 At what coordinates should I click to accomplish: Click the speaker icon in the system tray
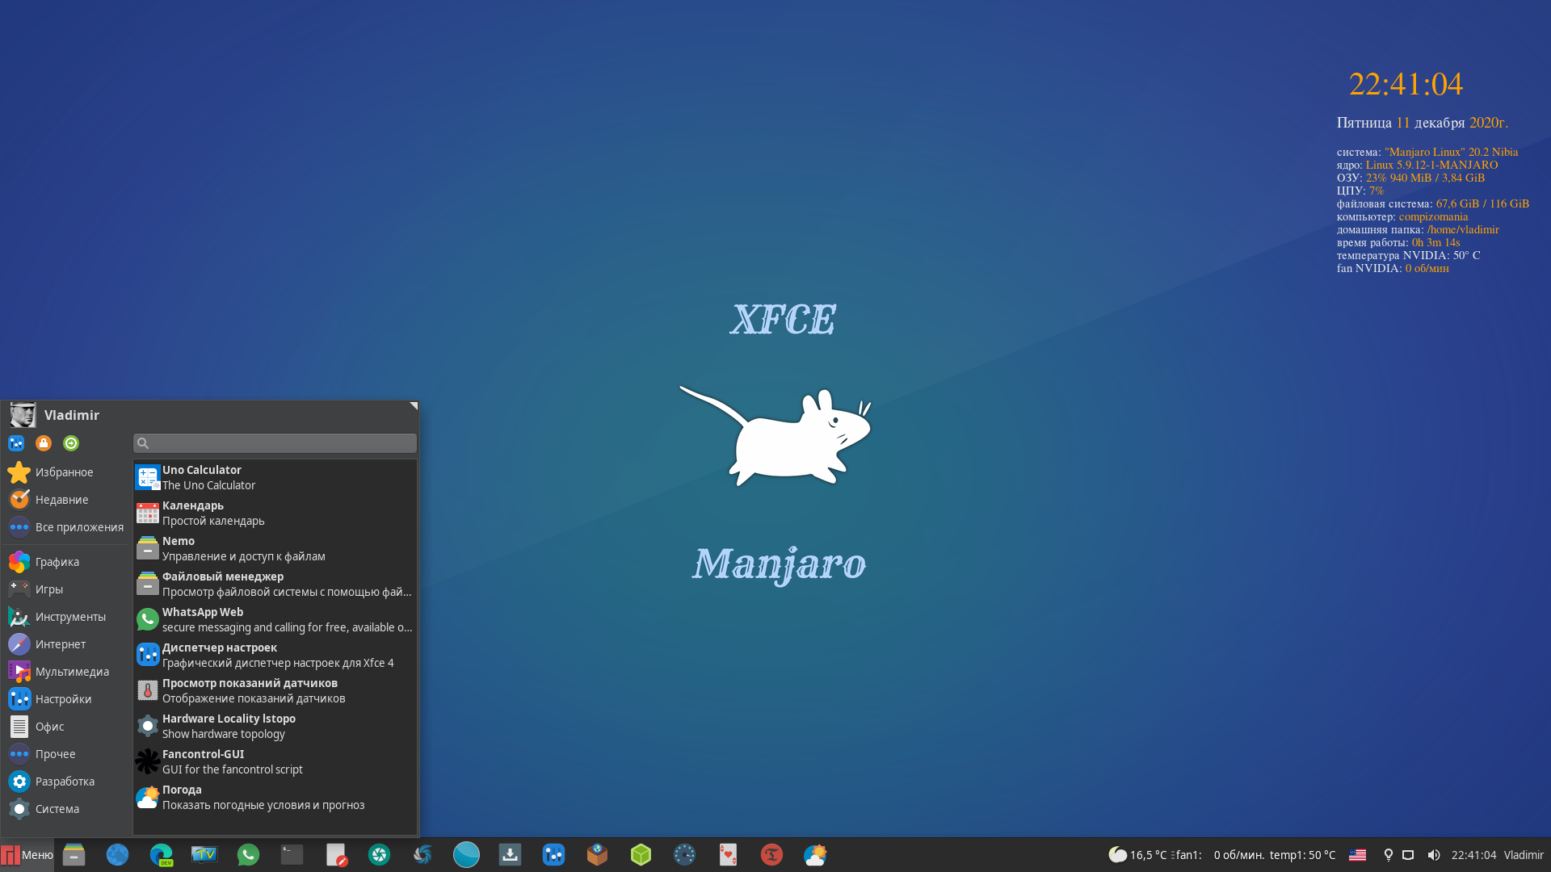[x=1435, y=854]
